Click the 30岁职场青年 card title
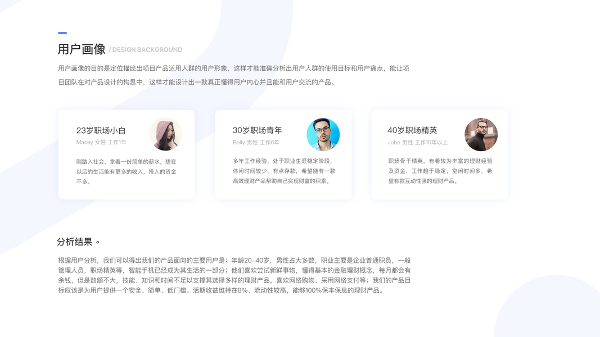 pos(257,130)
